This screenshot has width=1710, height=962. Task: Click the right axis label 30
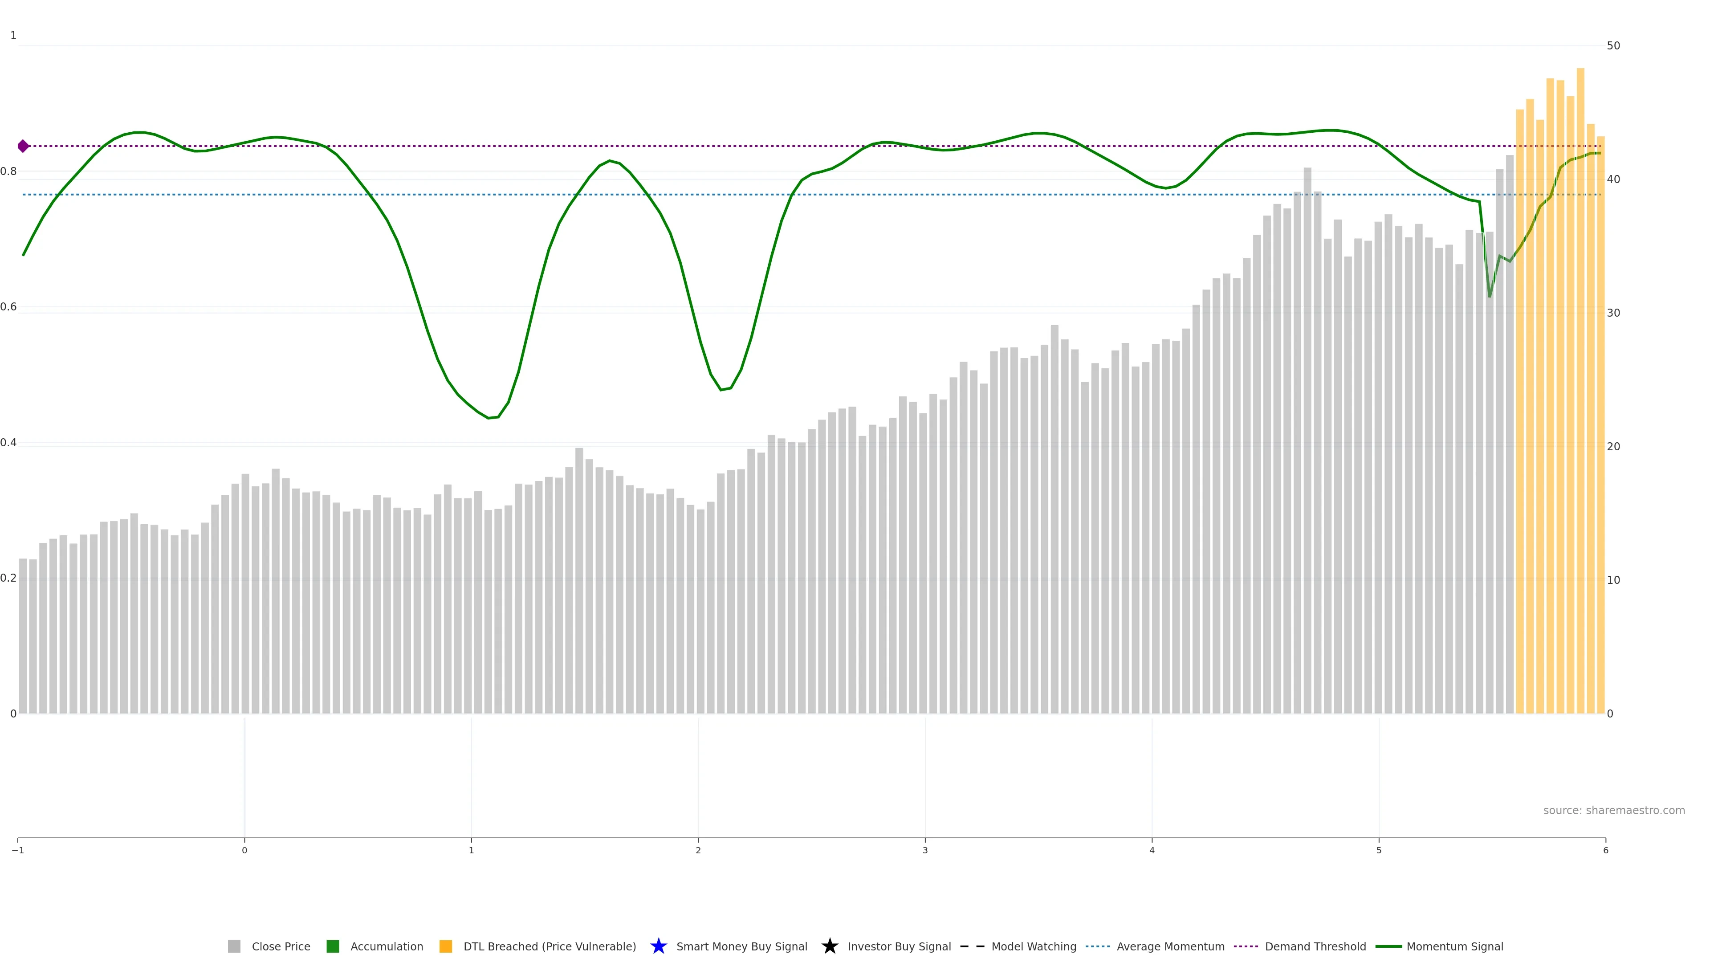(x=1613, y=313)
